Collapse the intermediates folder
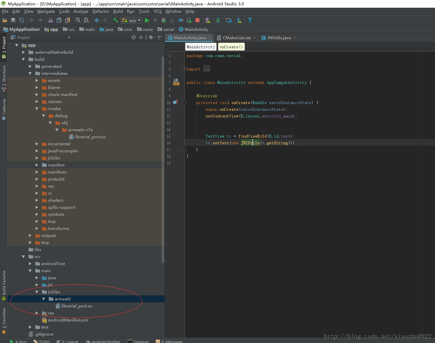 tap(30, 73)
